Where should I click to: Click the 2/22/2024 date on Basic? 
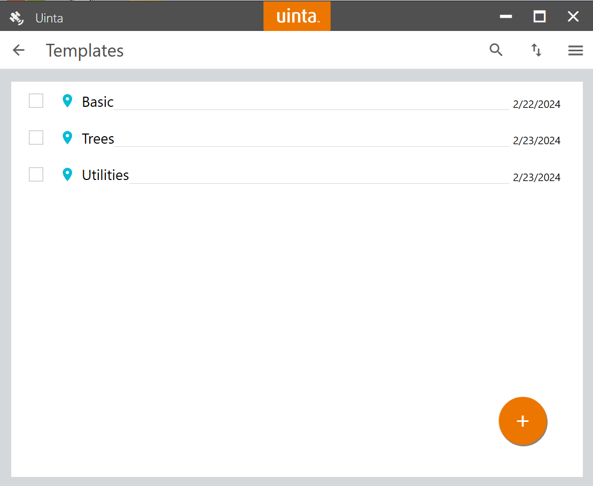point(536,104)
